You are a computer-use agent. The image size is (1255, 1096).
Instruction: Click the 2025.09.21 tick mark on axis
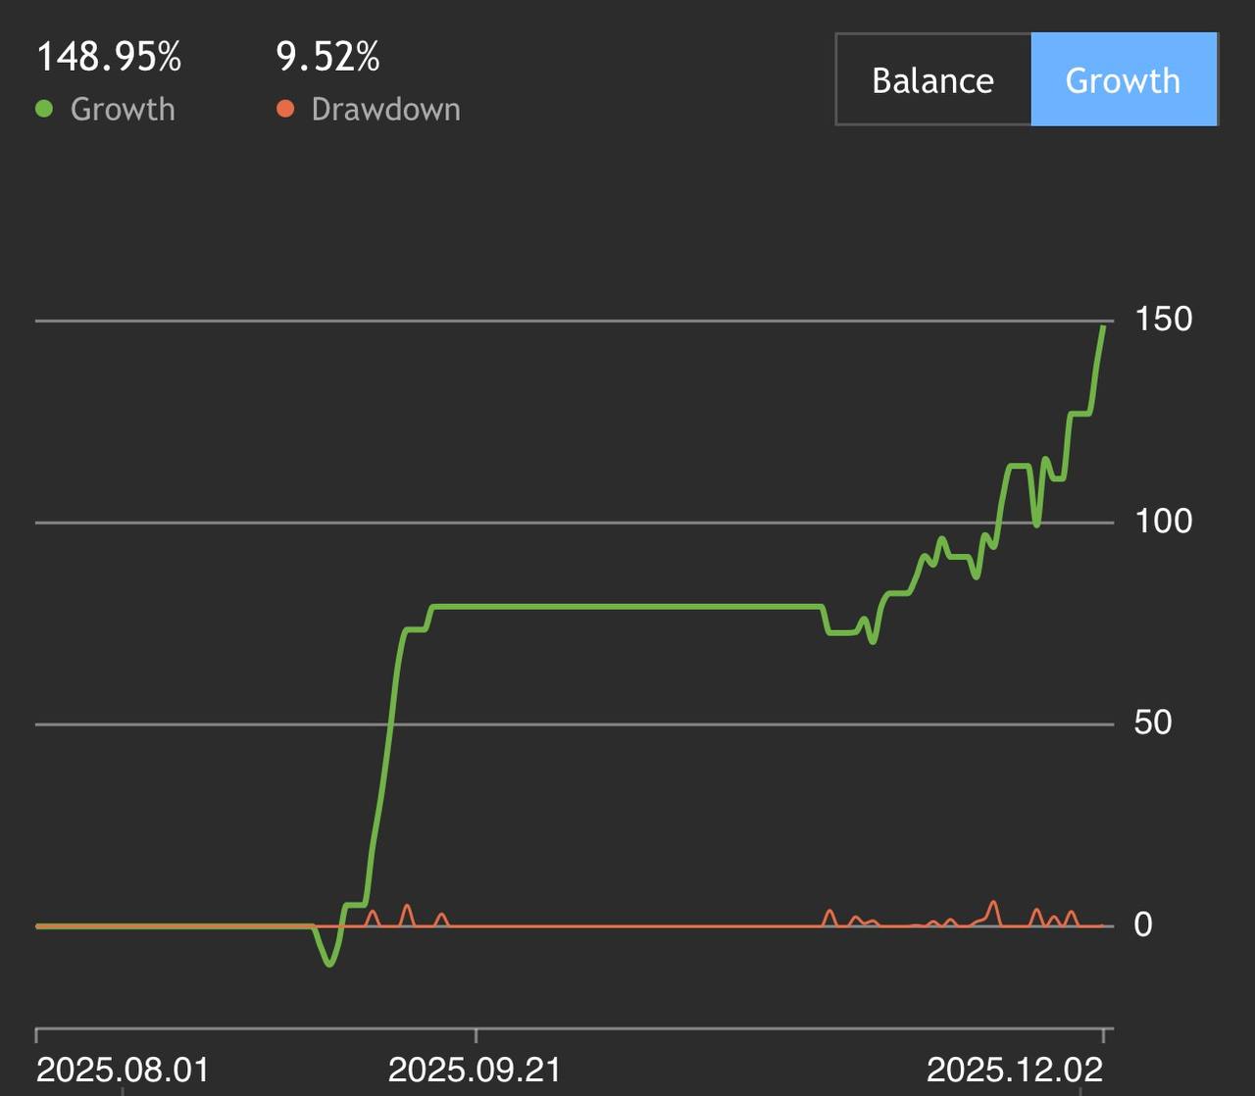point(477,1035)
